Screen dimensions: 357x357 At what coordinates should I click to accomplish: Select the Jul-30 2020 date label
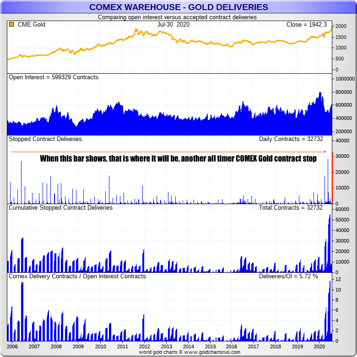(x=173, y=25)
